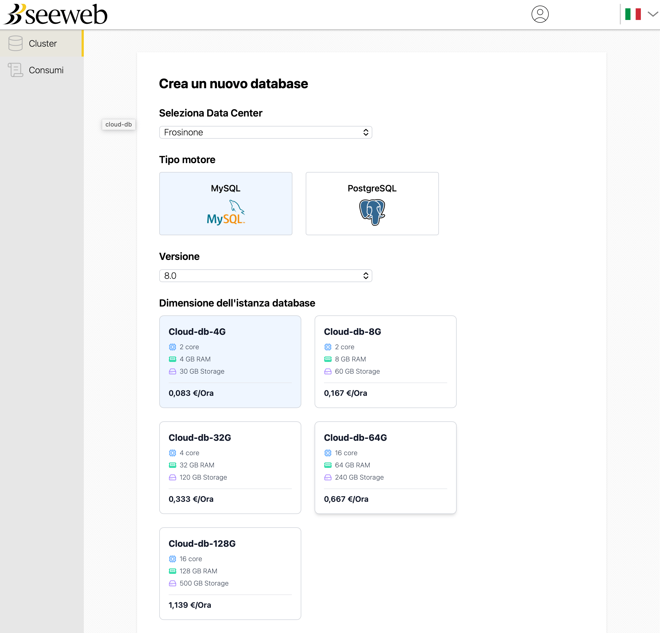Click the CPU icon on Cloud-db-4G card

pyautogui.click(x=172, y=347)
